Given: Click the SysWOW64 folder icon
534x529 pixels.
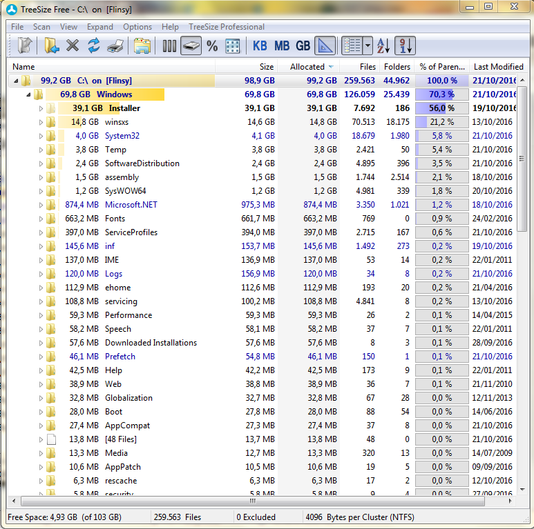Looking at the screenshot, I should pos(50,191).
